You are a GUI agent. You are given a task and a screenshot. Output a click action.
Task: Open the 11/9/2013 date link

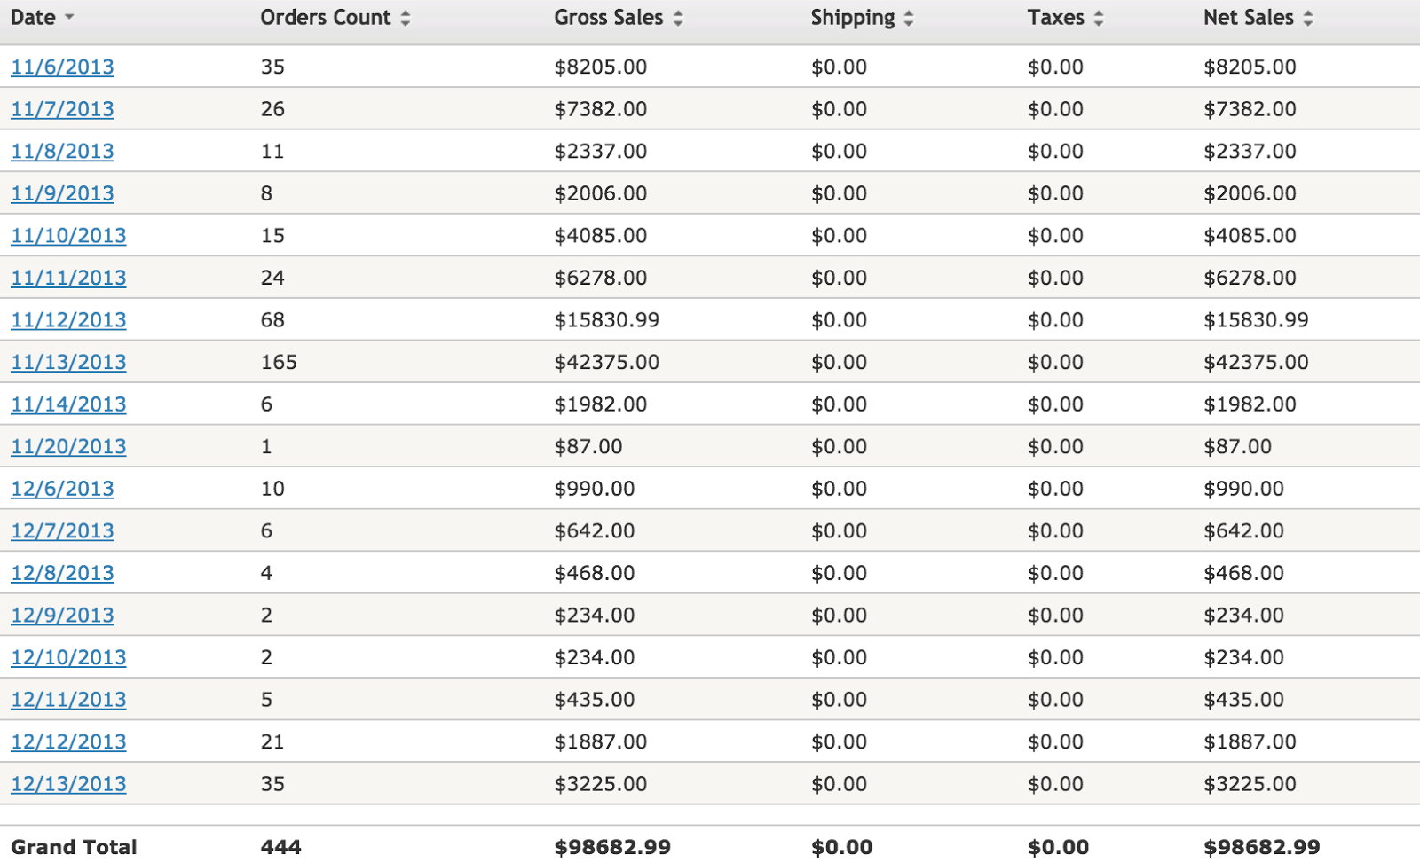62,193
